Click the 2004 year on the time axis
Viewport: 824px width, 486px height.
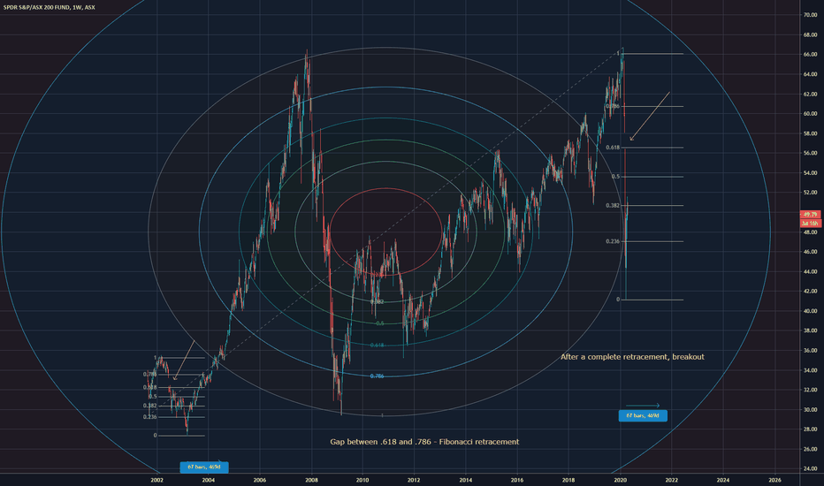(x=208, y=480)
